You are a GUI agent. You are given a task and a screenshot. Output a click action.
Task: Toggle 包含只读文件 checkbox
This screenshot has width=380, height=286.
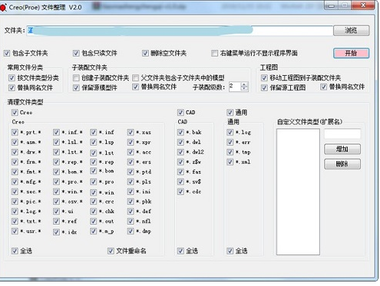76,53
